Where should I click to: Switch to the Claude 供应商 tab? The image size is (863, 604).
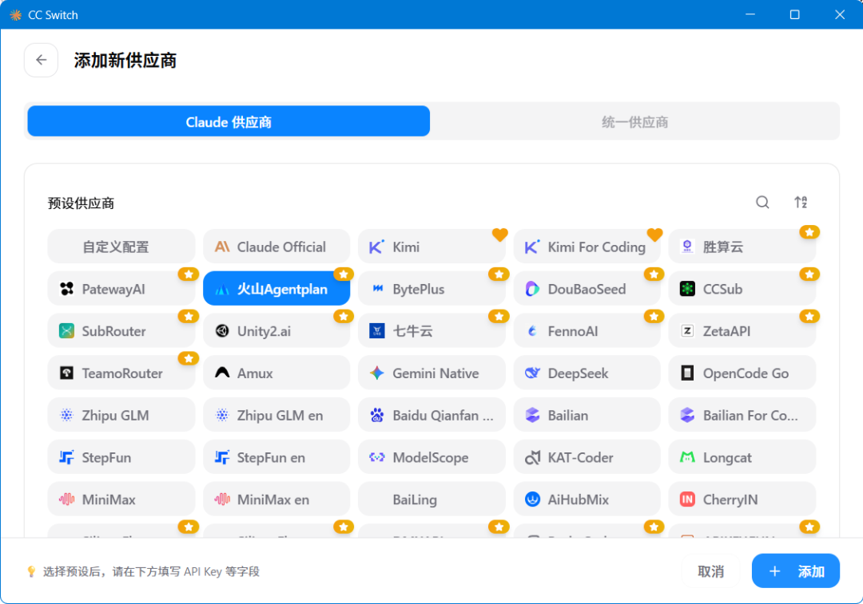(229, 121)
